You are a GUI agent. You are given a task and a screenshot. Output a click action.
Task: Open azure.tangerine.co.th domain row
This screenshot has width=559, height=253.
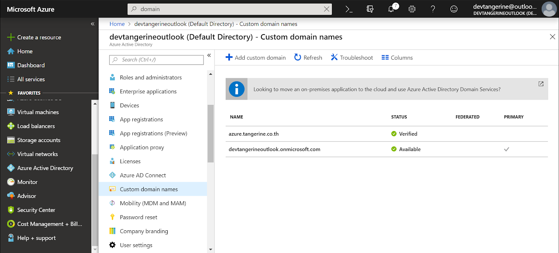tap(387, 134)
